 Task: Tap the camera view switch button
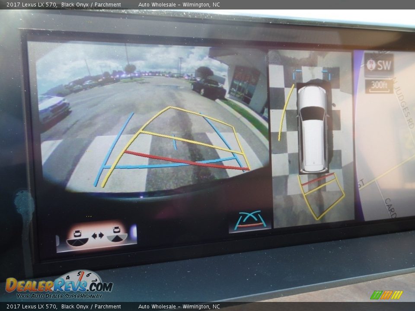point(97,236)
